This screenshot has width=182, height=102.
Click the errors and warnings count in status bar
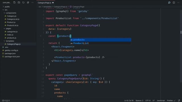point(6,101)
